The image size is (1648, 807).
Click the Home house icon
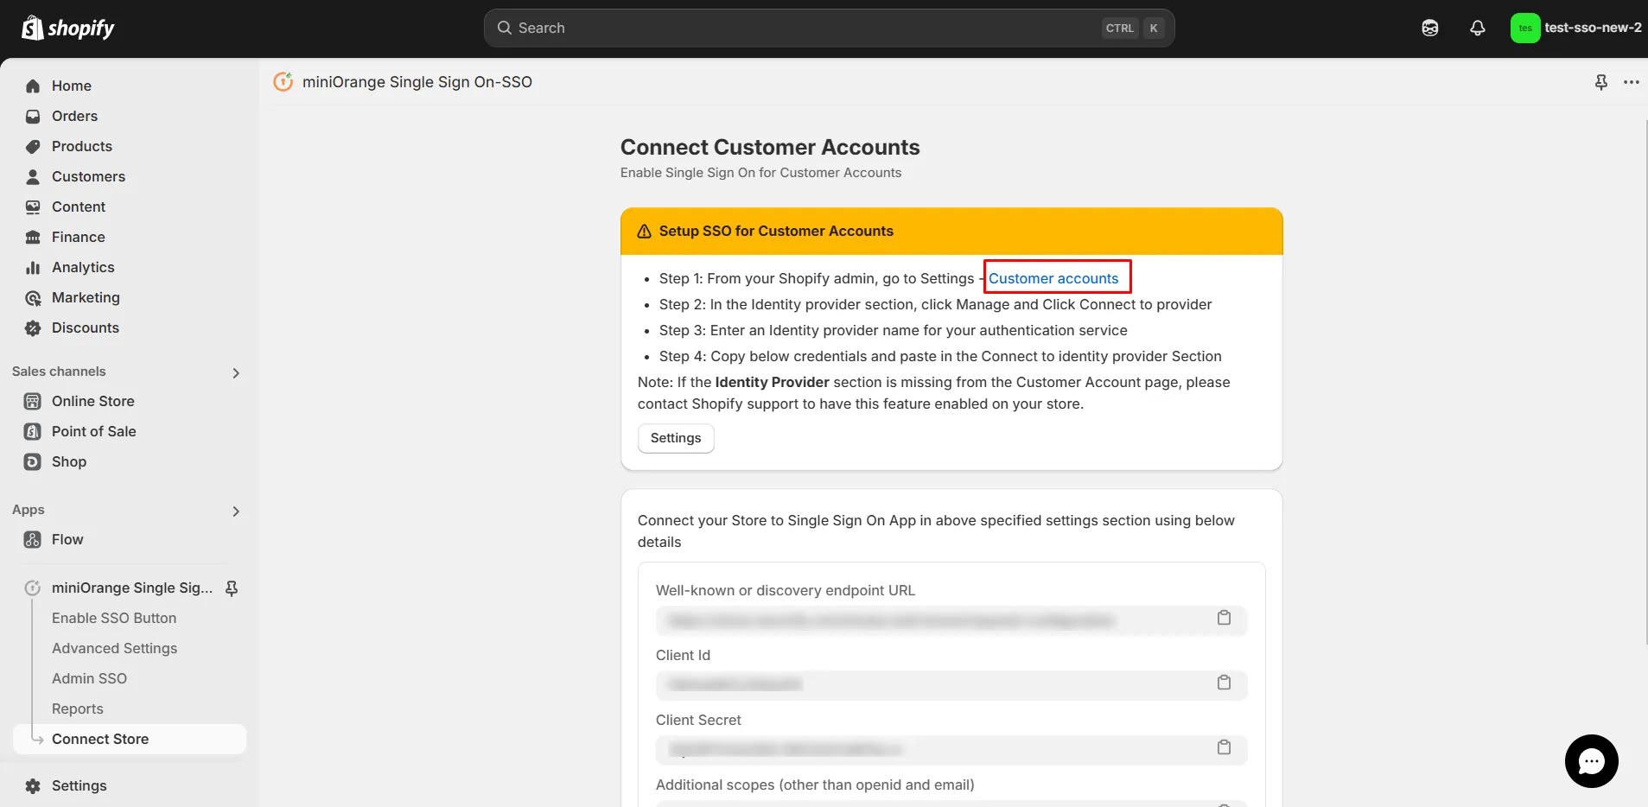(x=33, y=86)
